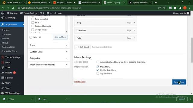Click the New plus item in admin bar
Image resolution: width=193 pixels, height=108 pixels.
click(x=58, y=13)
